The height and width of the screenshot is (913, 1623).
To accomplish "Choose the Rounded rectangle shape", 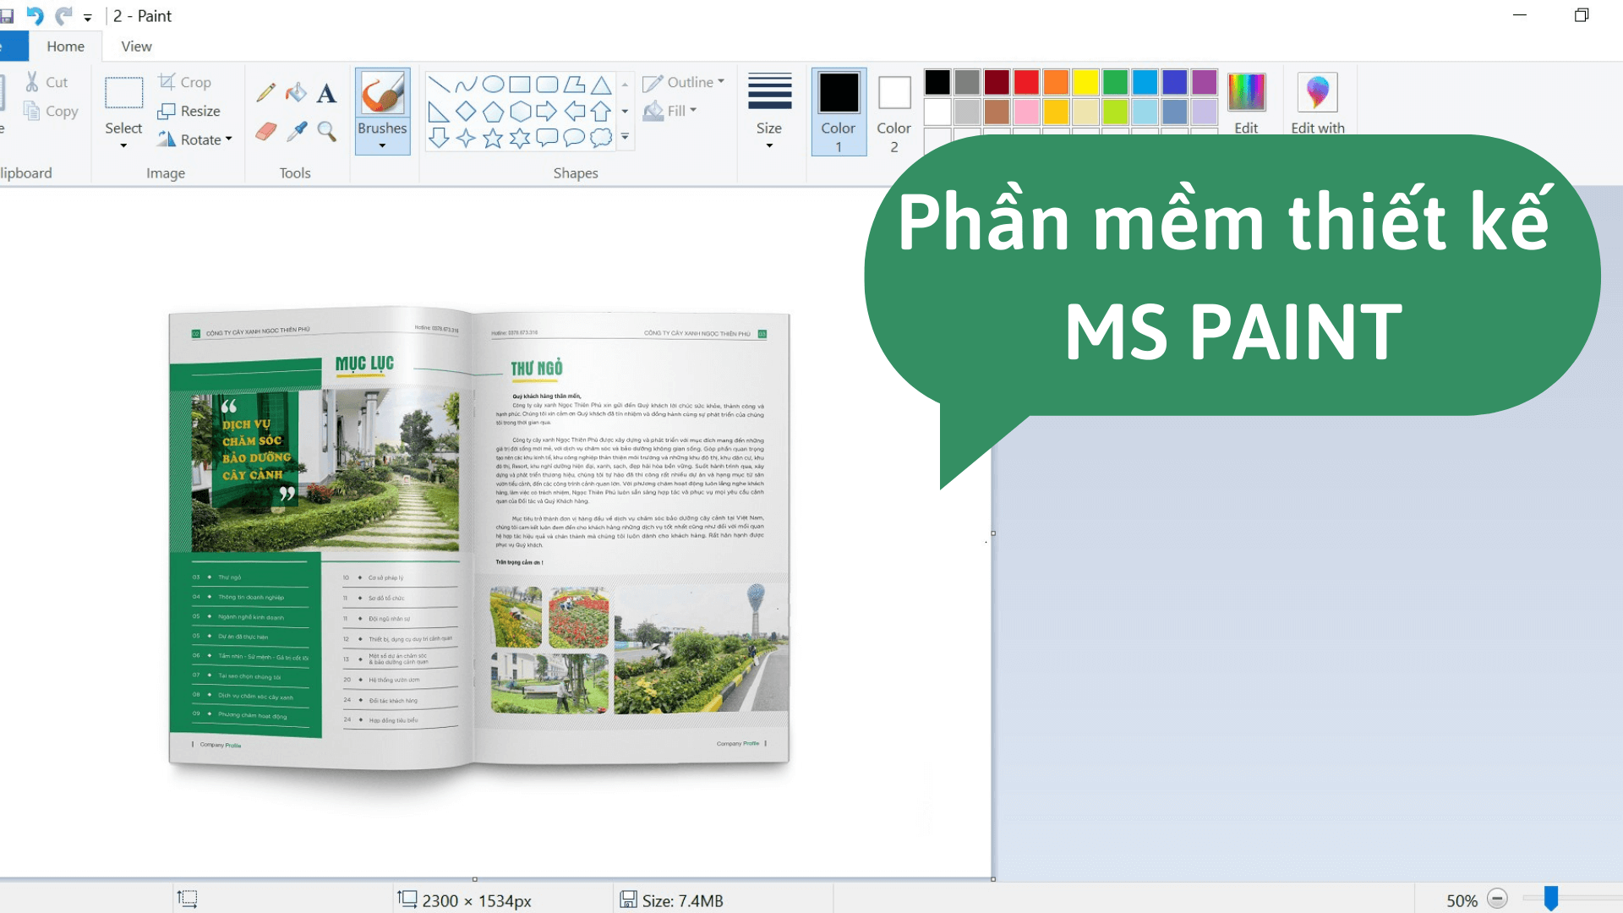I will (x=547, y=85).
